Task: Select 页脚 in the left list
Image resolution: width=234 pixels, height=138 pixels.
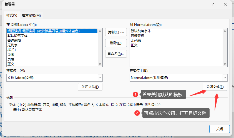Action: [x=52, y=54]
